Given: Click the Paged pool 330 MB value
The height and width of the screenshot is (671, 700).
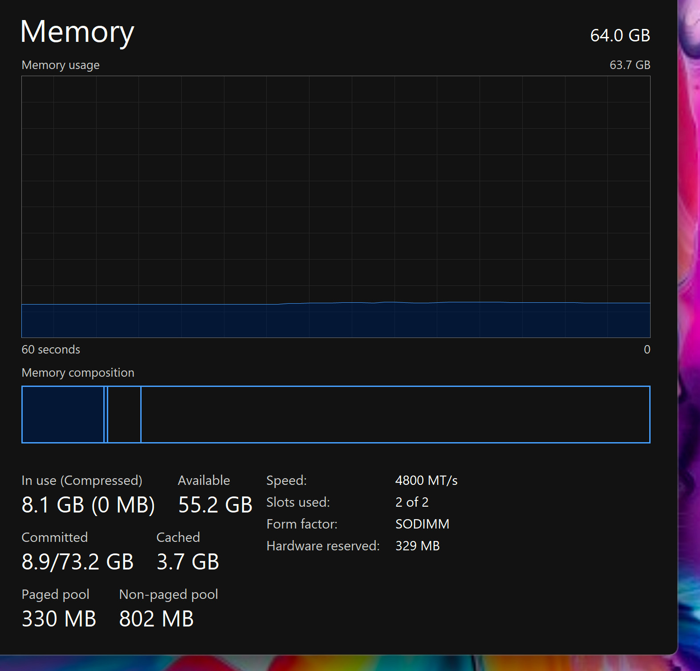Looking at the screenshot, I should pyautogui.click(x=59, y=619).
